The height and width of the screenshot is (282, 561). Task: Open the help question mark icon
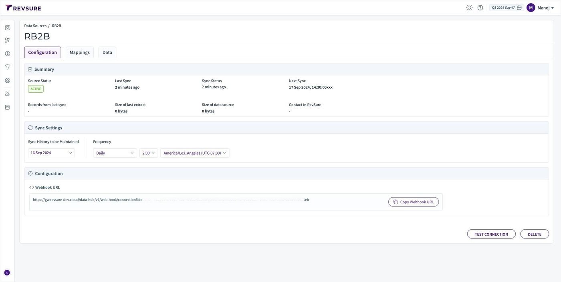[480, 8]
